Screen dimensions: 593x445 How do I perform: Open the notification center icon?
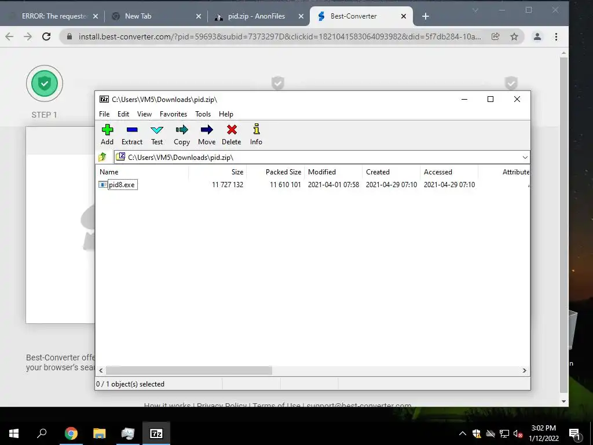pos(574,434)
